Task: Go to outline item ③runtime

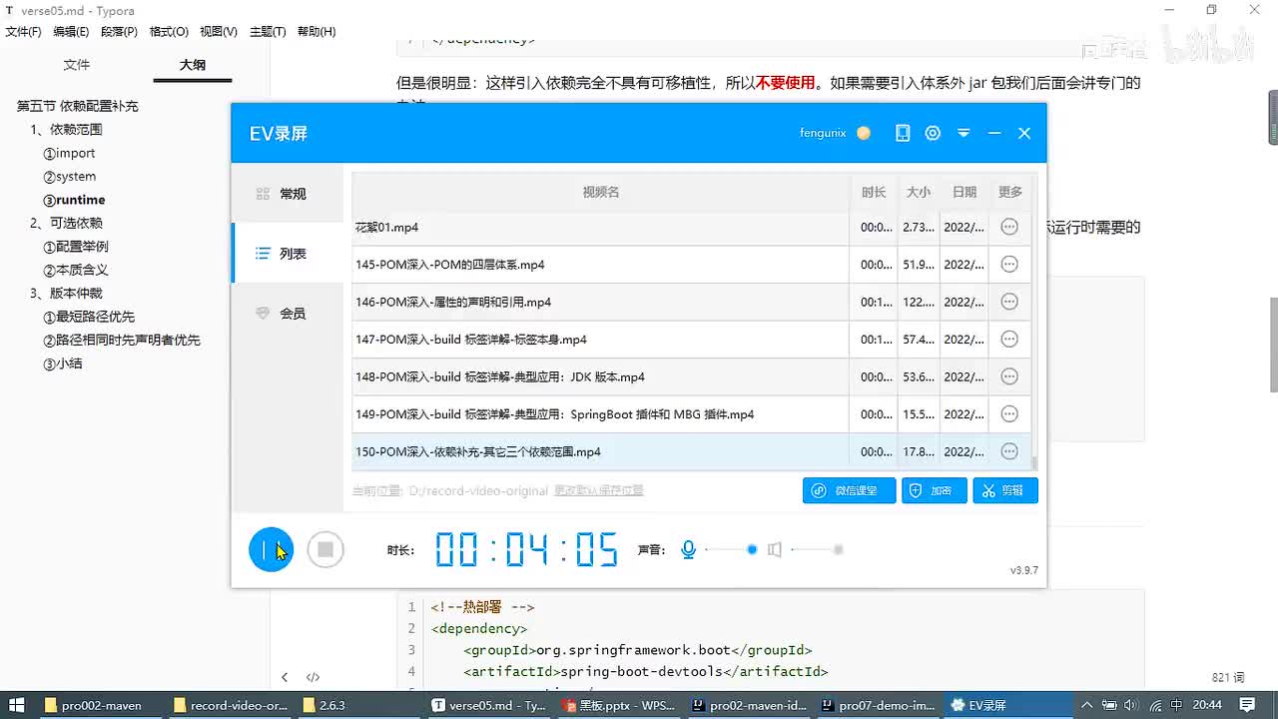Action: click(74, 200)
